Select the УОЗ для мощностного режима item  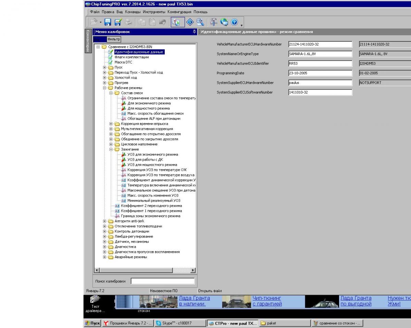152,165
